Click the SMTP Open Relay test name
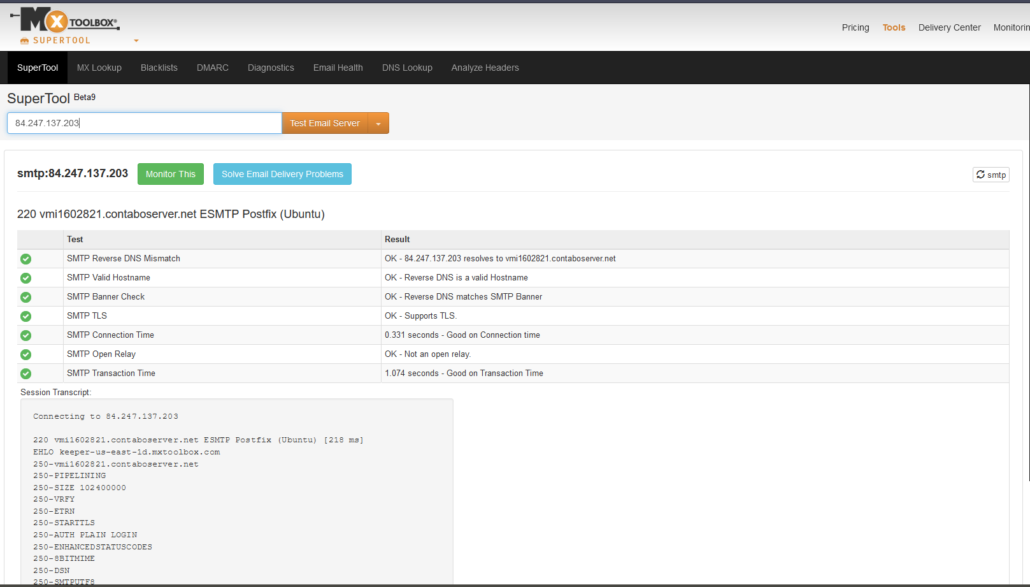The image size is (1030, 587). coord(101,354)
